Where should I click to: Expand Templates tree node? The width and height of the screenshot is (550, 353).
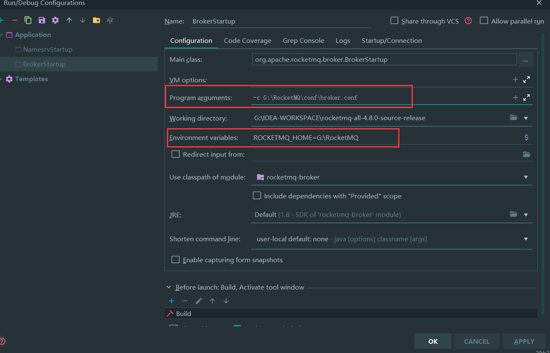(1, 79)
